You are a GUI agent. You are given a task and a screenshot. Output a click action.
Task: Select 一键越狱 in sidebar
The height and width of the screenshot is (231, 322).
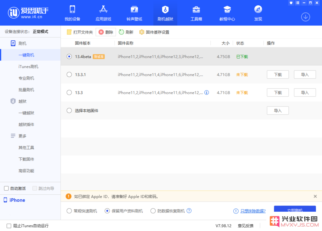pyautogui.click(x=26, y=113)
